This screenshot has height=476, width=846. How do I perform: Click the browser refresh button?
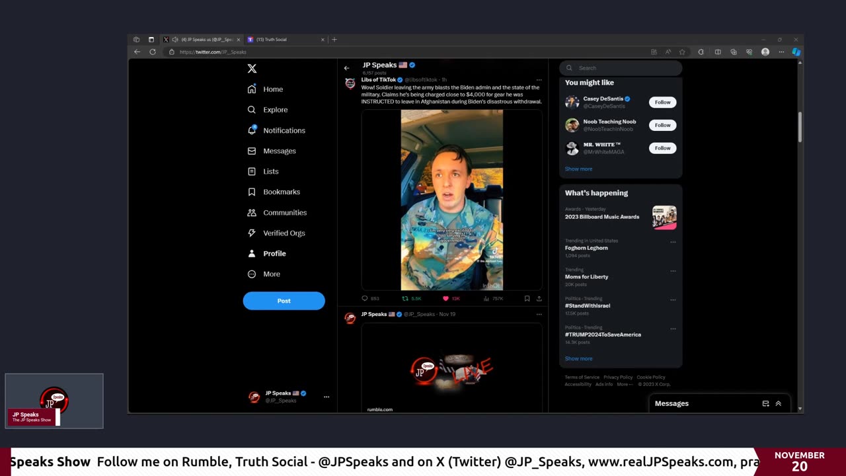point(153,52)
